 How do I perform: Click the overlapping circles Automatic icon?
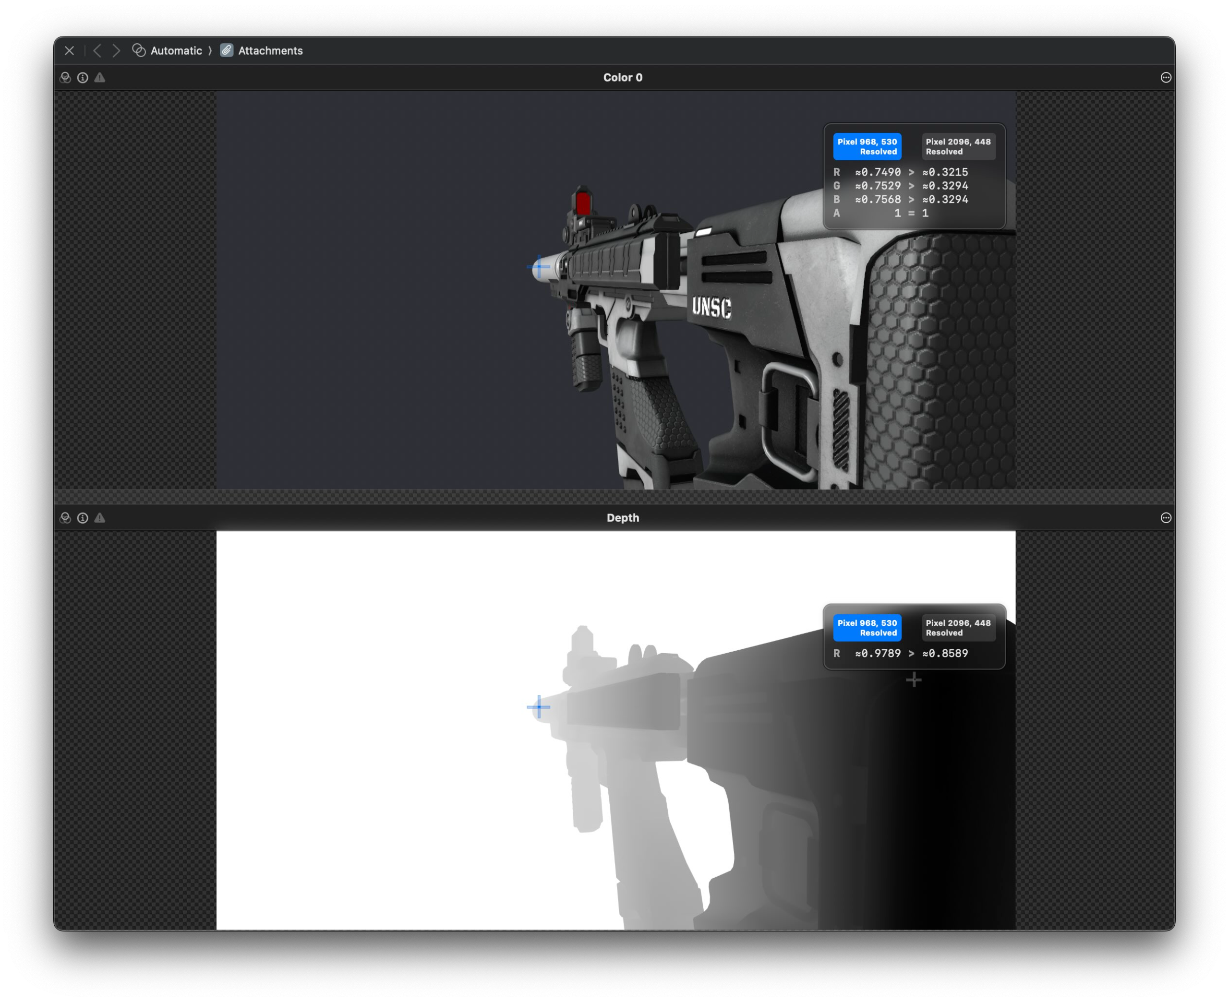click(139, 50)
